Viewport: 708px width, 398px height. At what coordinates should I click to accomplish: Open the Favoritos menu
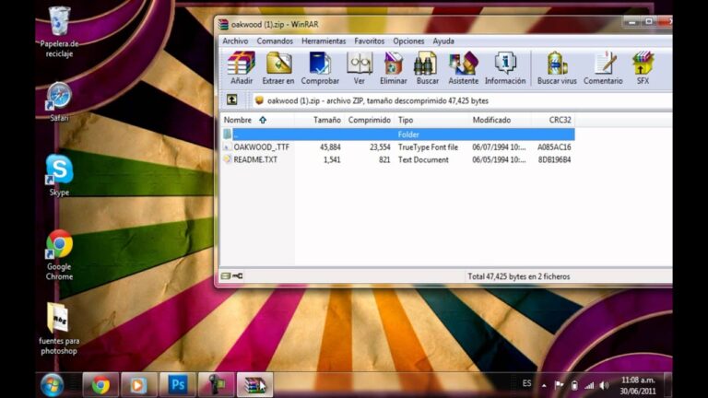tap(370, 41)
